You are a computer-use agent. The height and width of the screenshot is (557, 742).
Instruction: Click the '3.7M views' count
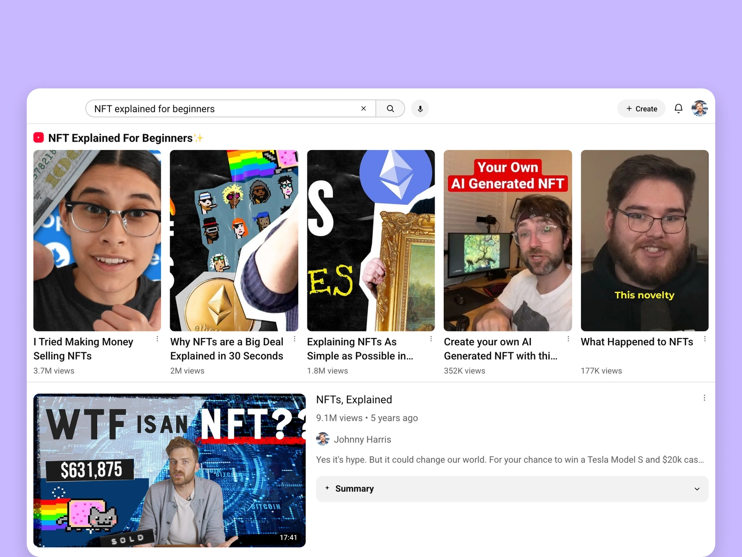tap(54, 371)
